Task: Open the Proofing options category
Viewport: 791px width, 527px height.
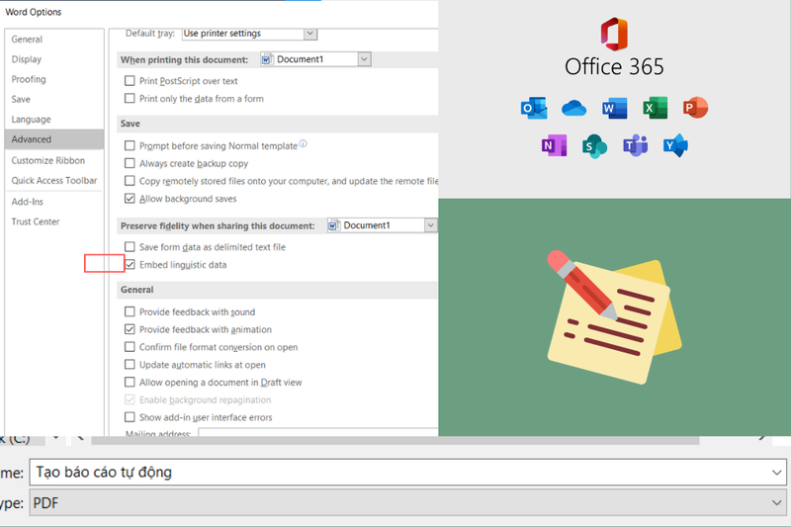Action: pos(29,79)
